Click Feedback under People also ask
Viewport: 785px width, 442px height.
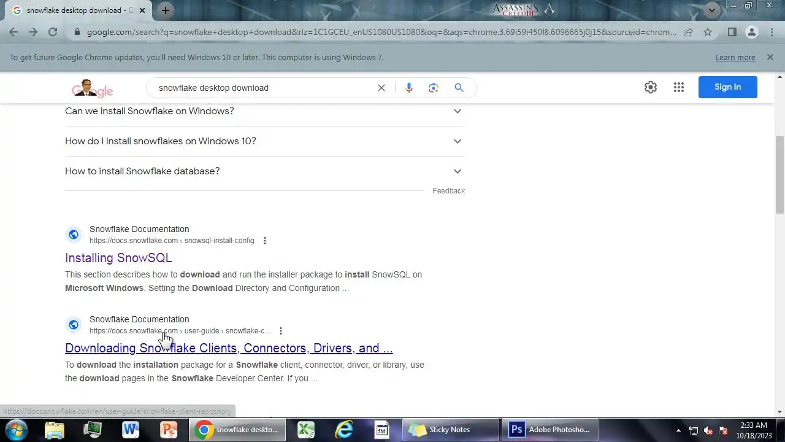click(448, 191)
